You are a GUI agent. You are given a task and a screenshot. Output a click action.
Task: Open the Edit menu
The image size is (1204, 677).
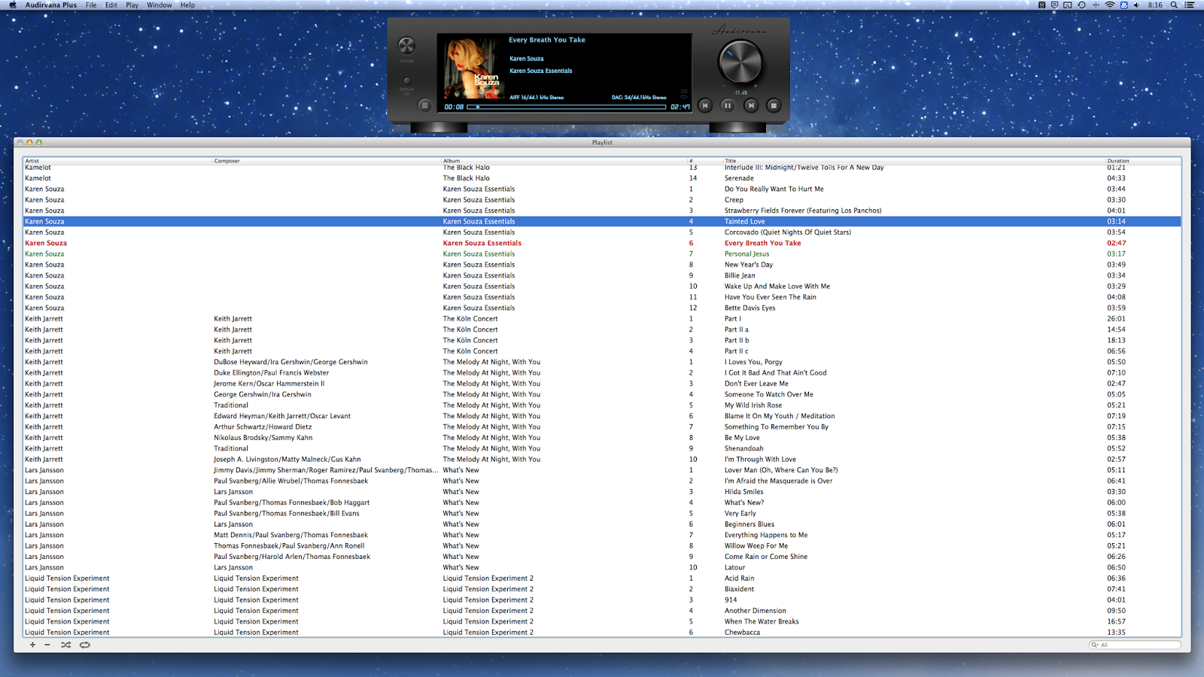pos(111,5)
